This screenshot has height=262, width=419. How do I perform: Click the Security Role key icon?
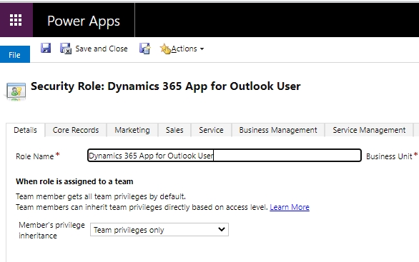16,91
